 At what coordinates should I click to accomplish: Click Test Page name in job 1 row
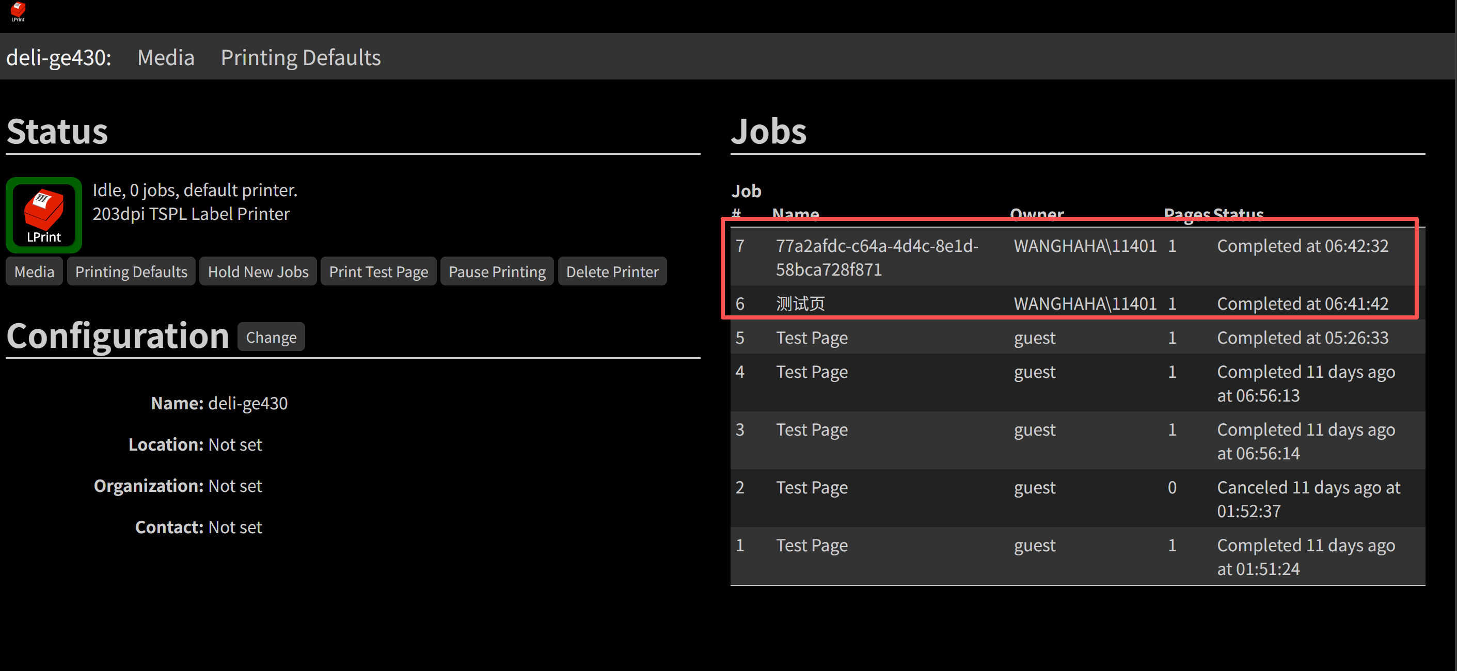[x=812, y=545]
